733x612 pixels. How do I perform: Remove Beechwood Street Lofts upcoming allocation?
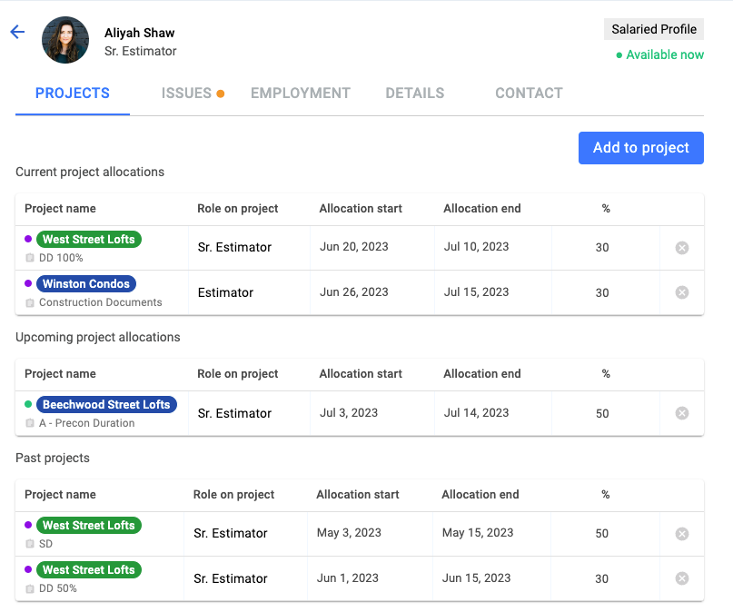681,413
